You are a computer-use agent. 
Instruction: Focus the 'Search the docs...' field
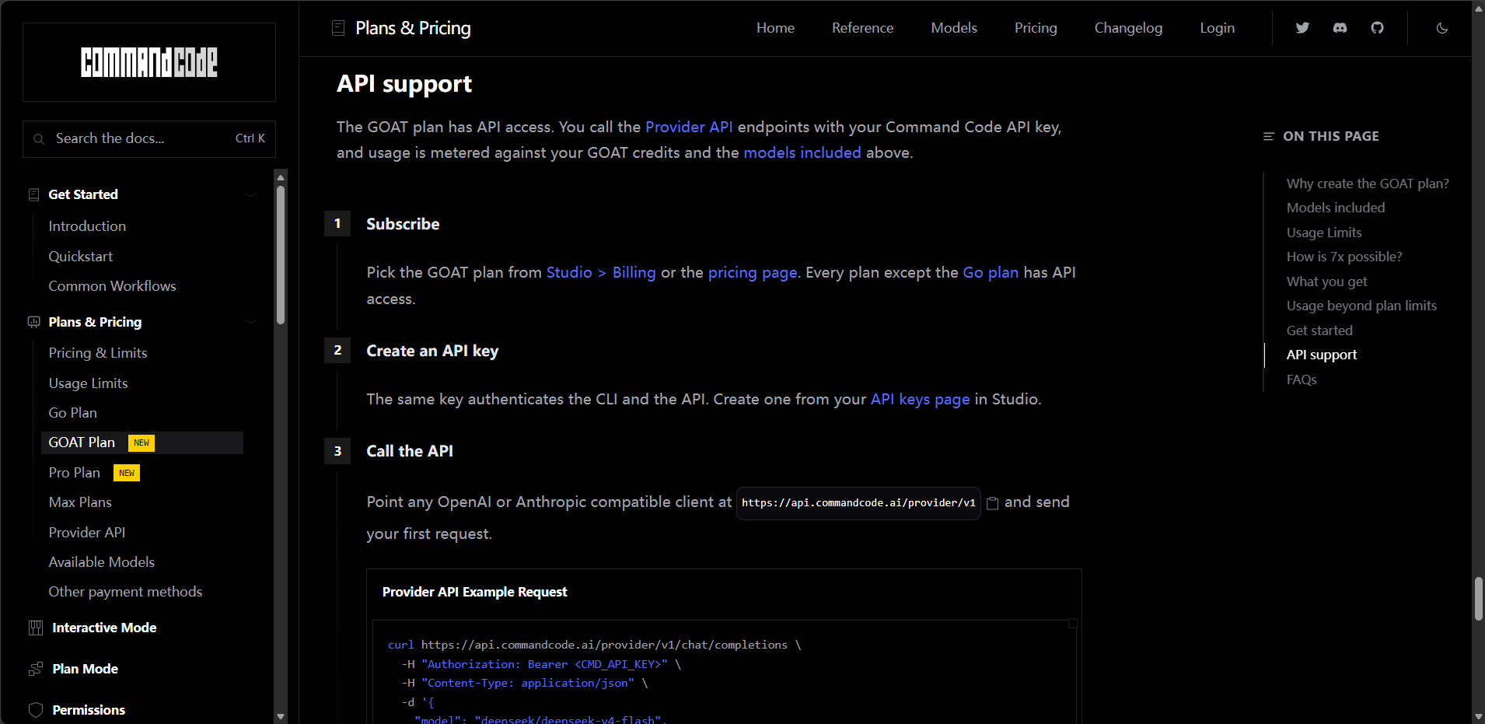tap(149, 139)
